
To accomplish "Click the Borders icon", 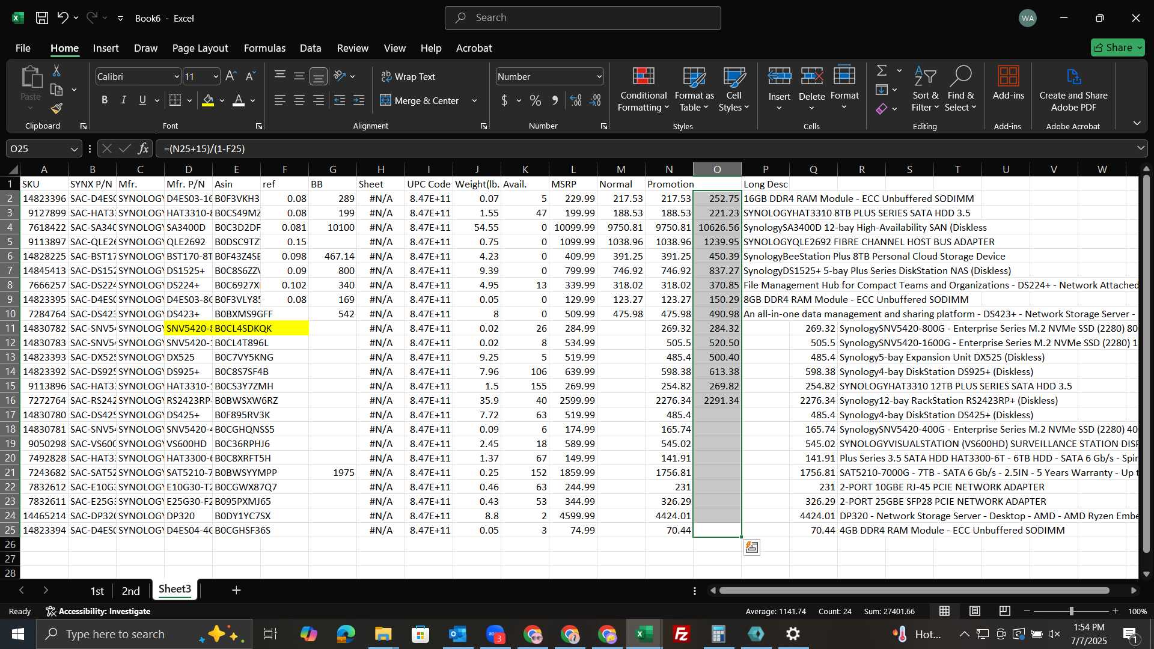I will [175, 100].
